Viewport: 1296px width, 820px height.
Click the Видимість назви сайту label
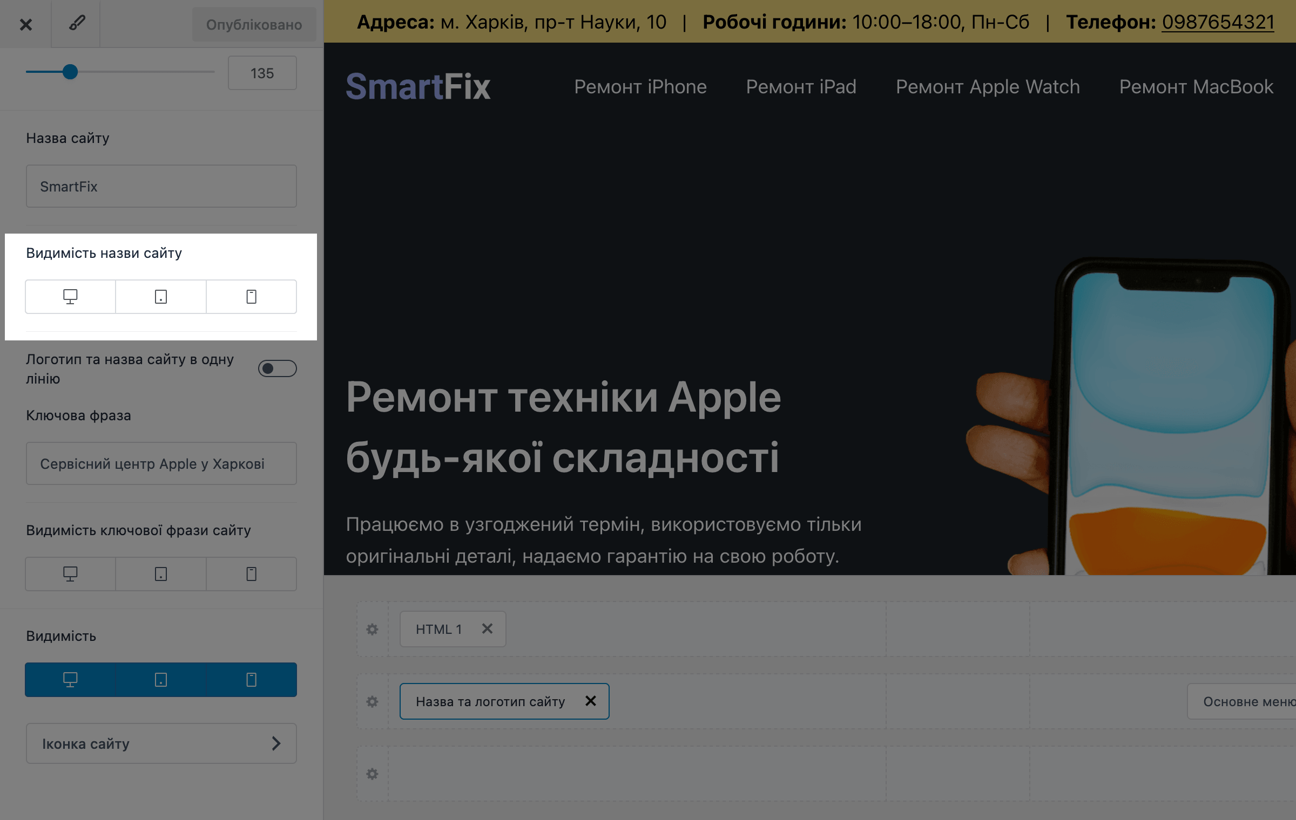(104, 253)
